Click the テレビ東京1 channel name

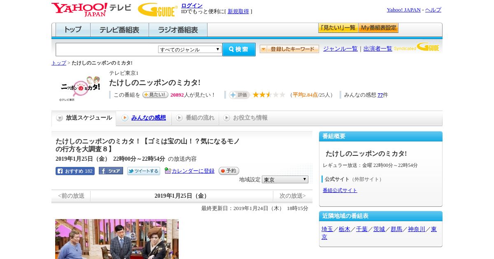coord(124,73)
